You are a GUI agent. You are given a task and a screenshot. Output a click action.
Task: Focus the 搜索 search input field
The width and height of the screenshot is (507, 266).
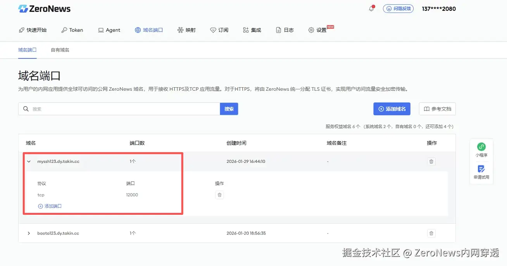point(119,109)
